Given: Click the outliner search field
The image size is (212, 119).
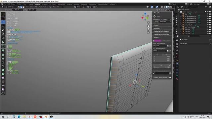Looking at the screenshot, I should 193,7.
